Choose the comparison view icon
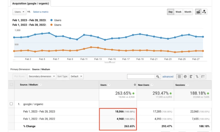The image size is (220, 132). (x=197, y=76)
